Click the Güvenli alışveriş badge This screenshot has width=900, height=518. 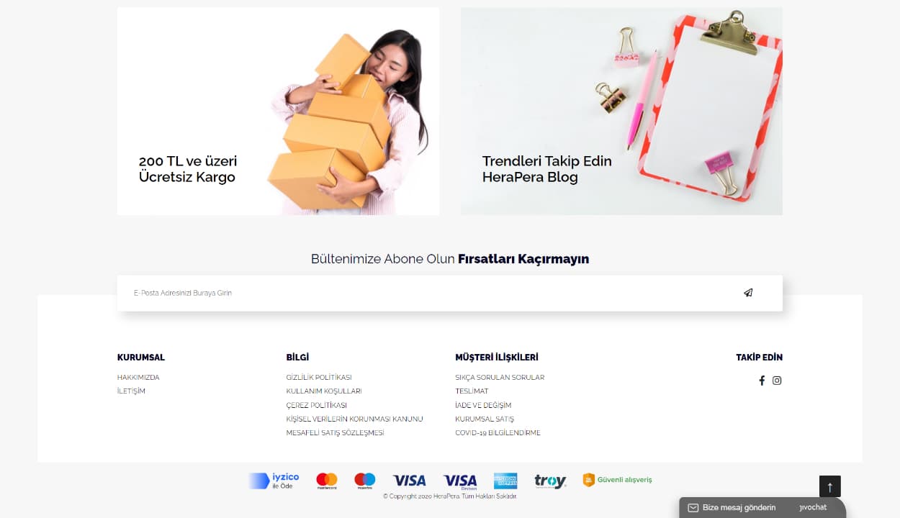617,480
